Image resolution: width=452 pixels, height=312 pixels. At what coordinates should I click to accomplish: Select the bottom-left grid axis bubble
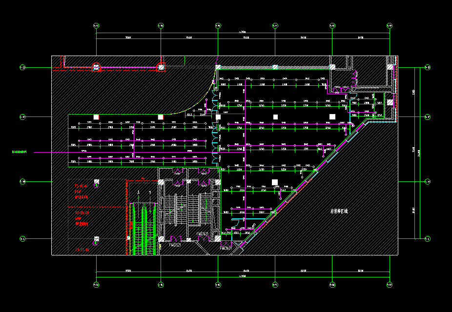click(x=96, y=284)
